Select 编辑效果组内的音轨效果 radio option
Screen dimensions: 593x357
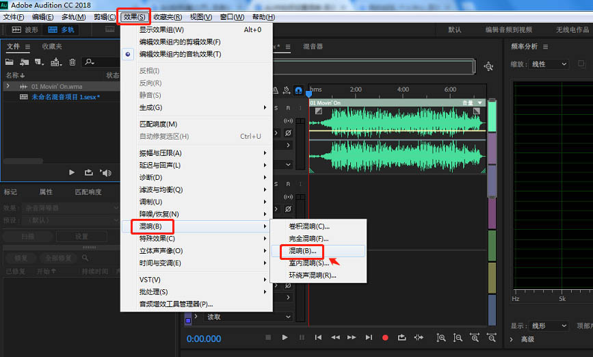click(x=180, y=54)
